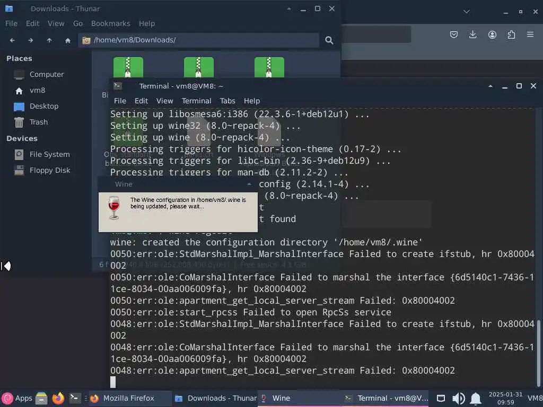Open Thunar Help menu
Screen dimensions: 543x407
(147, 23)
